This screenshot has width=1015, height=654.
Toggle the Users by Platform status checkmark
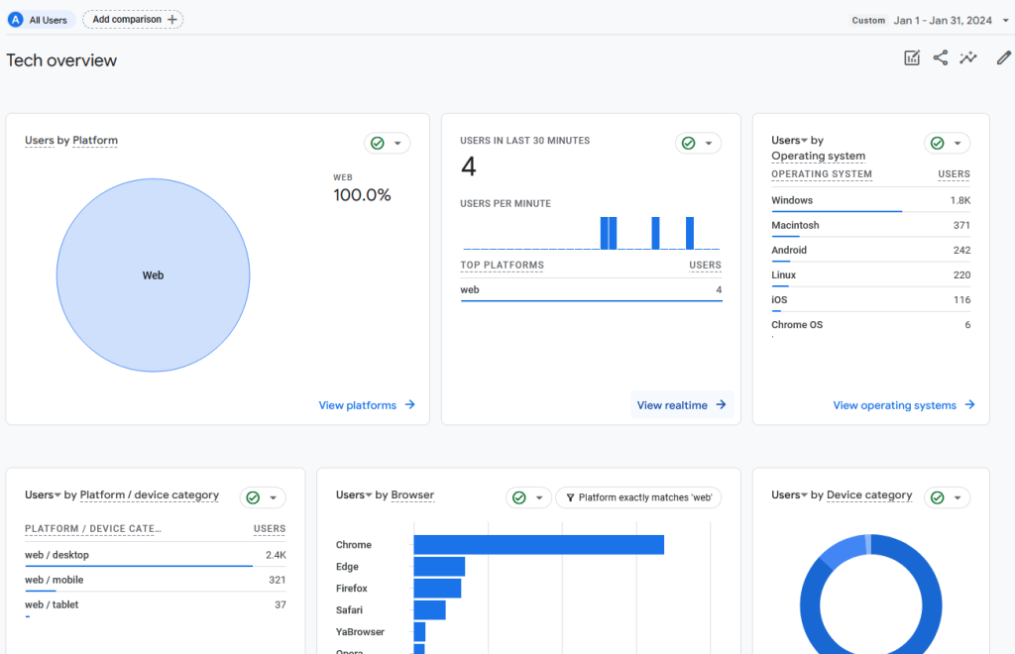pos(378,144)
